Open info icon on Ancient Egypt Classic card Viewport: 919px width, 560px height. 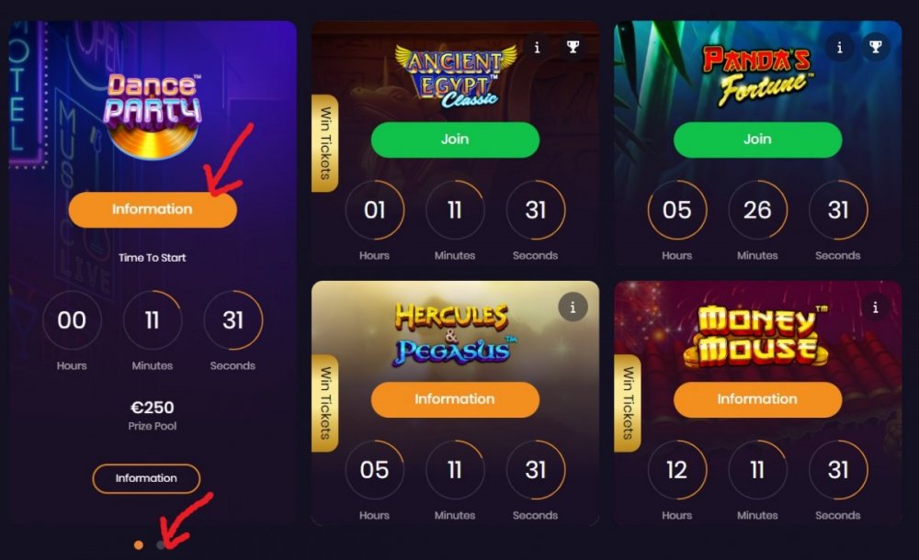[x=537, y=48]
